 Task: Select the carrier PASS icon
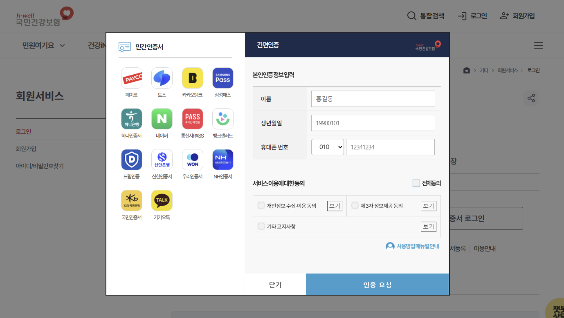[x=193, y=119]
